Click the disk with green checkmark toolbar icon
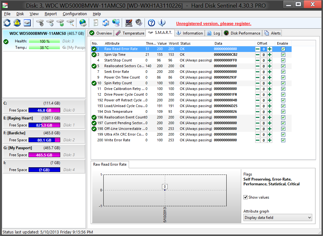This screenshot has height=236, width=323. pos(60,23)
